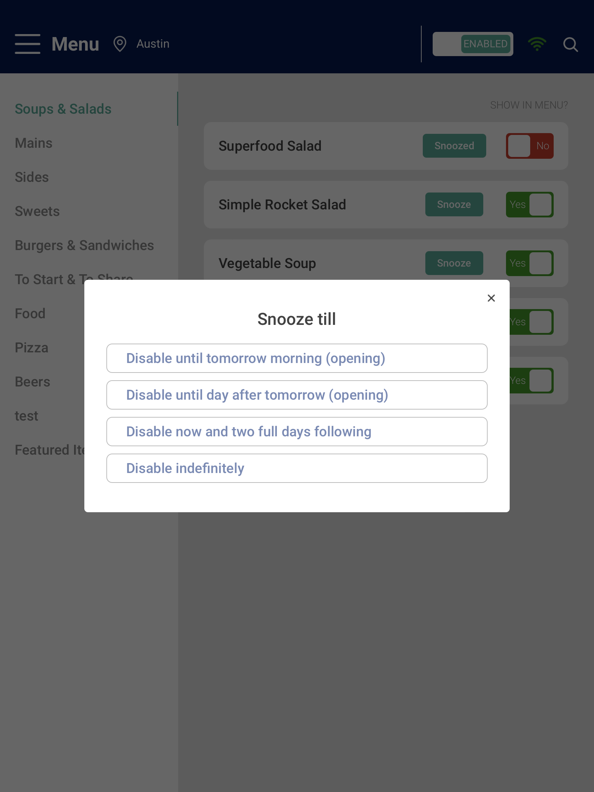594x792 pixels.
Task: Open search with the magnifier icon
Action: coord(571,44)
